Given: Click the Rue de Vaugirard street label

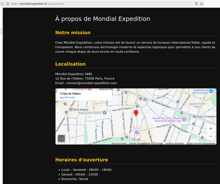Looking at the screenshot, I should (102, 141).
